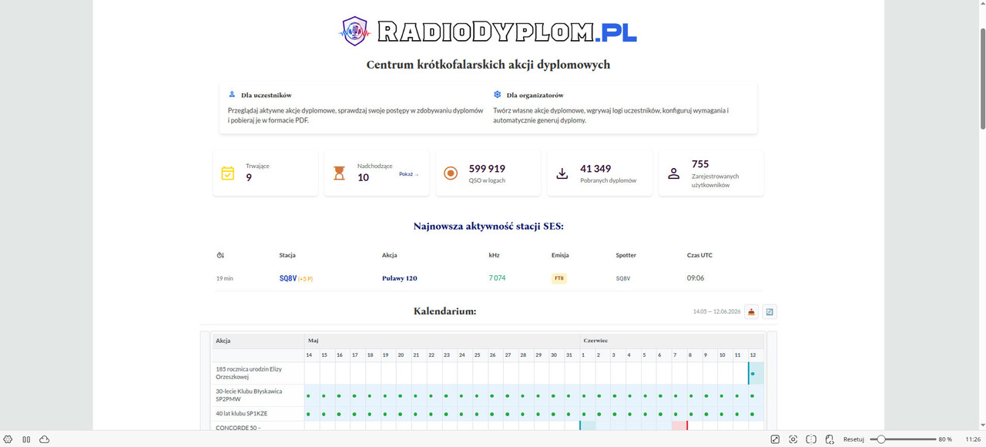Viewport: 986px width, 447px height.
Task: Click the split view icon in bottom bar
Action: 811,439
